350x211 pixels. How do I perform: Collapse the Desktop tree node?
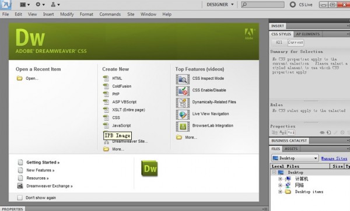click(x=274, y=173)
